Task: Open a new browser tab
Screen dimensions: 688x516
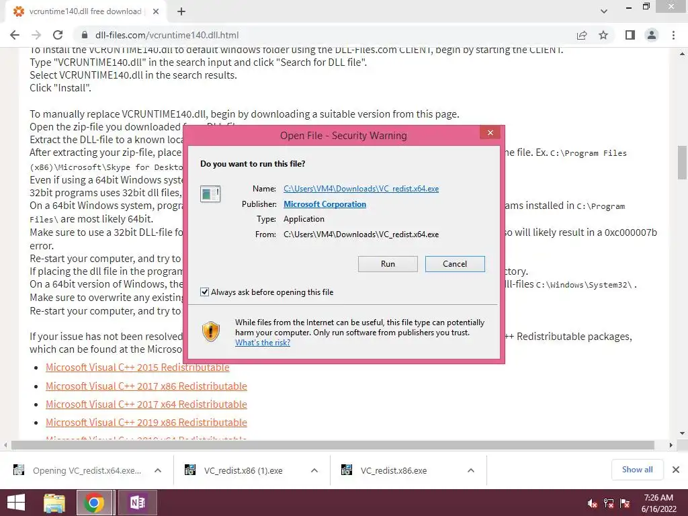Action: (x=181, y=11)
